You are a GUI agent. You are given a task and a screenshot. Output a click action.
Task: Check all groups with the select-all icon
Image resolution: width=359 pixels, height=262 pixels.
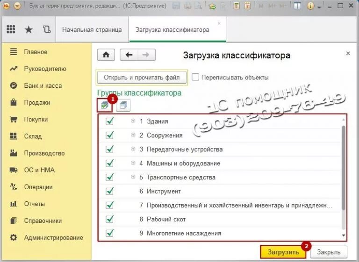point(104,106)
